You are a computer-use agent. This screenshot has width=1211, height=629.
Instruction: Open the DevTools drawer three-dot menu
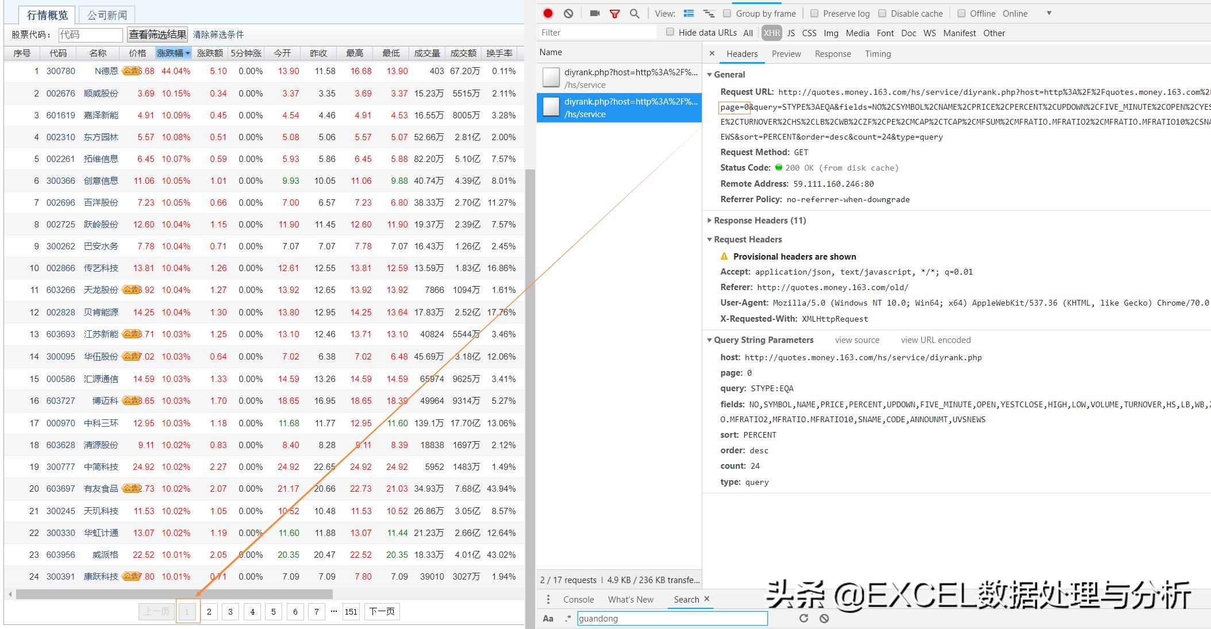tap(548, 599)
